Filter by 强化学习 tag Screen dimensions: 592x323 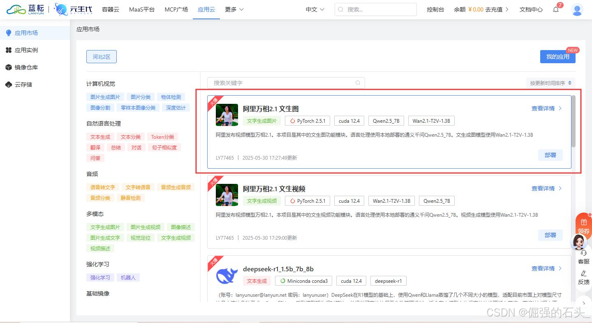click(100, 278)
